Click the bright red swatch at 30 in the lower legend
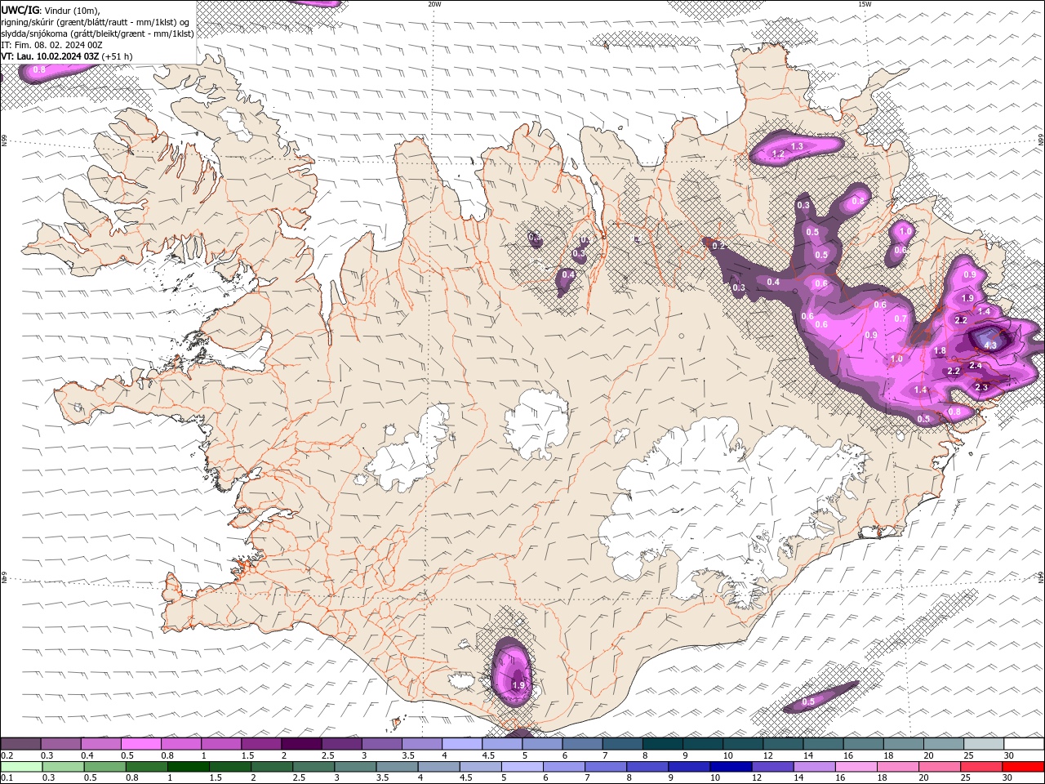This screenshot has height=784, width=1045. point(1023,767)
